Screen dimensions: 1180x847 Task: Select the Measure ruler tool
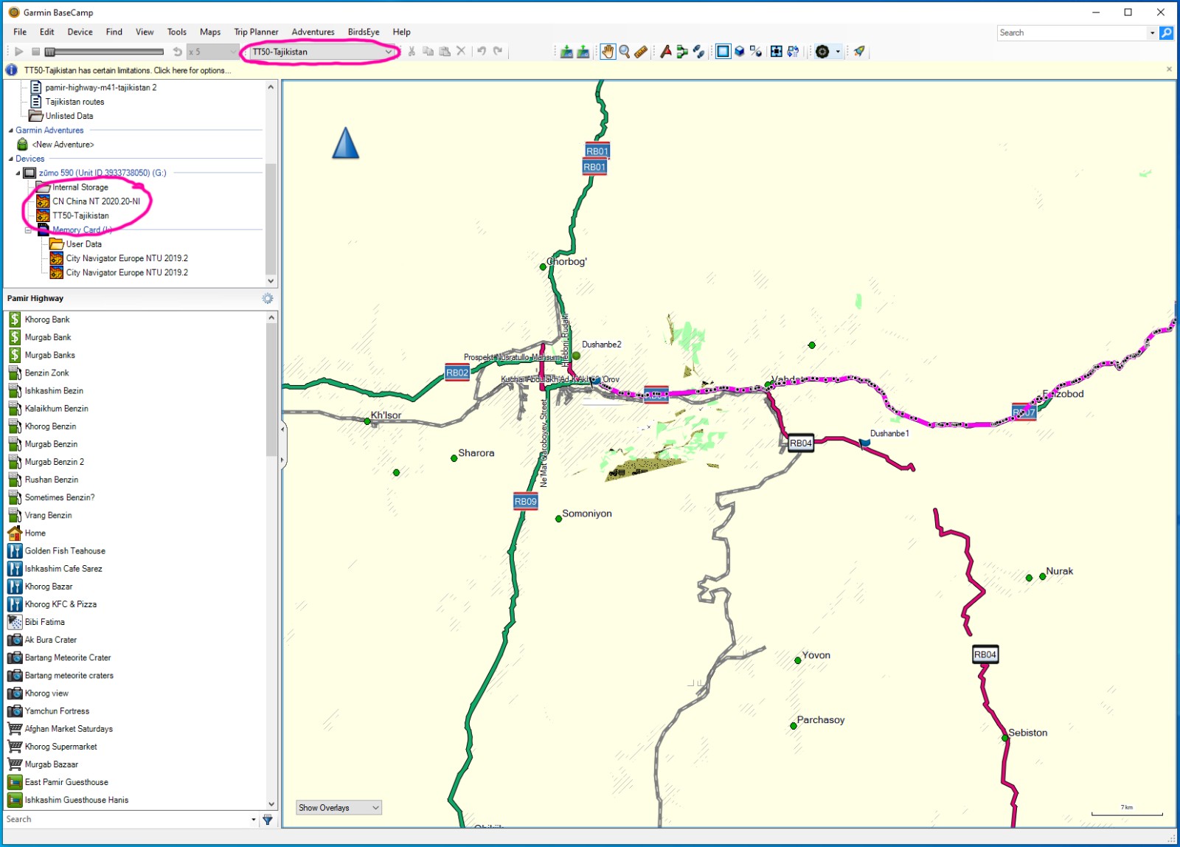[641, 52]
